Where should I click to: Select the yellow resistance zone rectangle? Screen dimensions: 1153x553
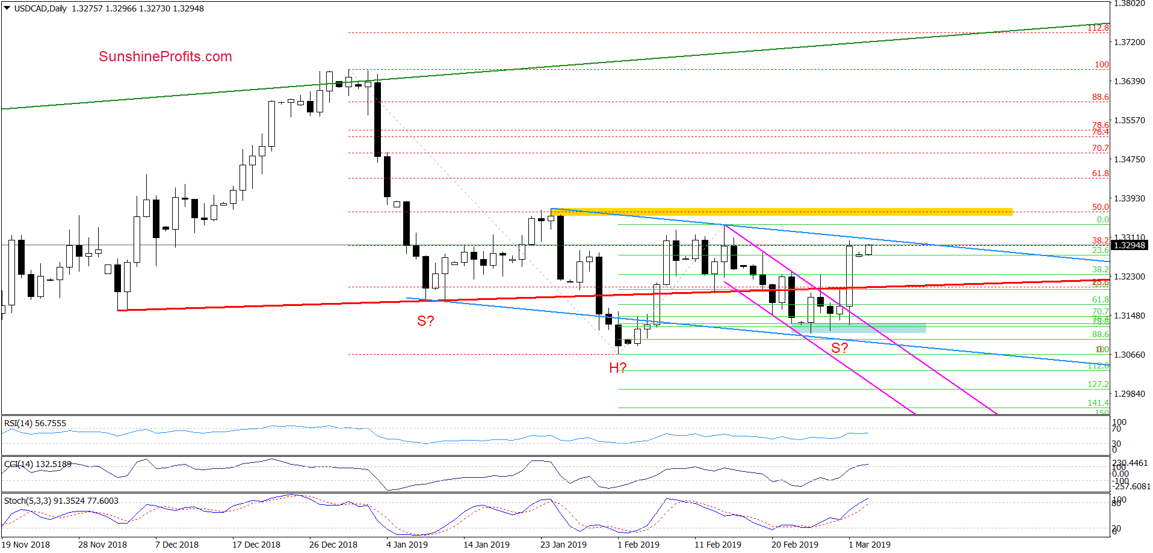click(x=782, y=212)
